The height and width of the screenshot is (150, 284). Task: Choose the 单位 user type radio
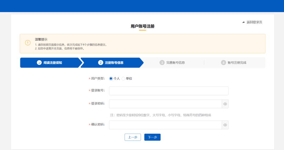point(123,79)
